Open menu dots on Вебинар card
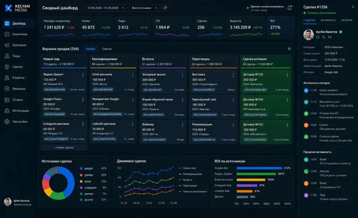The height and width of the screenshot is (218, 358). click(x=182, y=125)
